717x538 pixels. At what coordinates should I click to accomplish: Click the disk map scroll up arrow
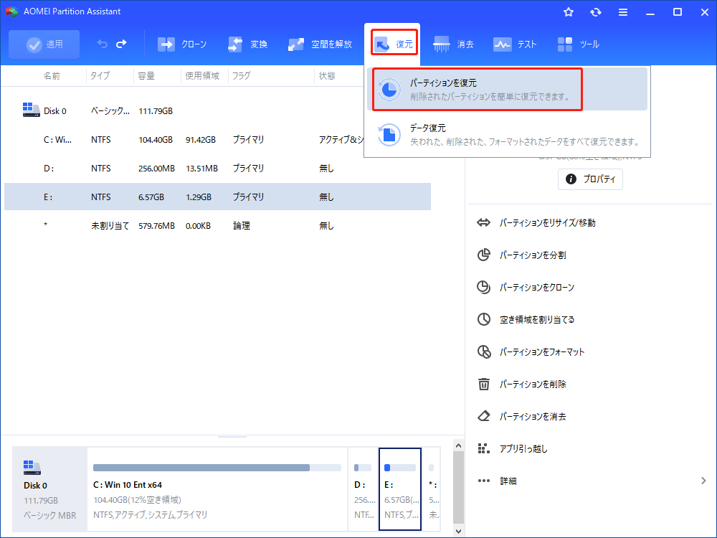(458, 445)
